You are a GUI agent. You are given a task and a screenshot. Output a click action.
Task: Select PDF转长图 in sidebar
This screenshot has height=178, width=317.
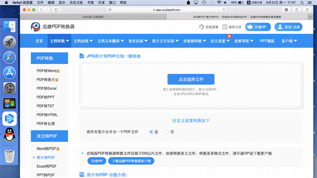tap(46, 123)
